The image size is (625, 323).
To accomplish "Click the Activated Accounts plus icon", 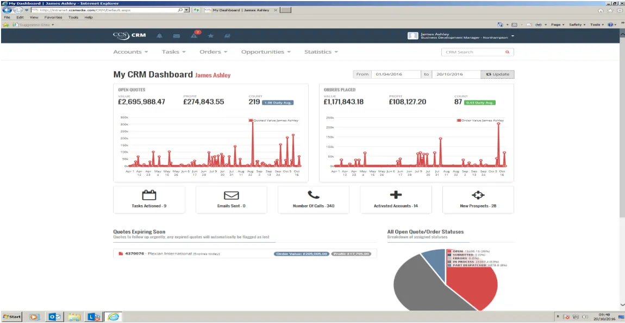I will (x=396, y=195).
